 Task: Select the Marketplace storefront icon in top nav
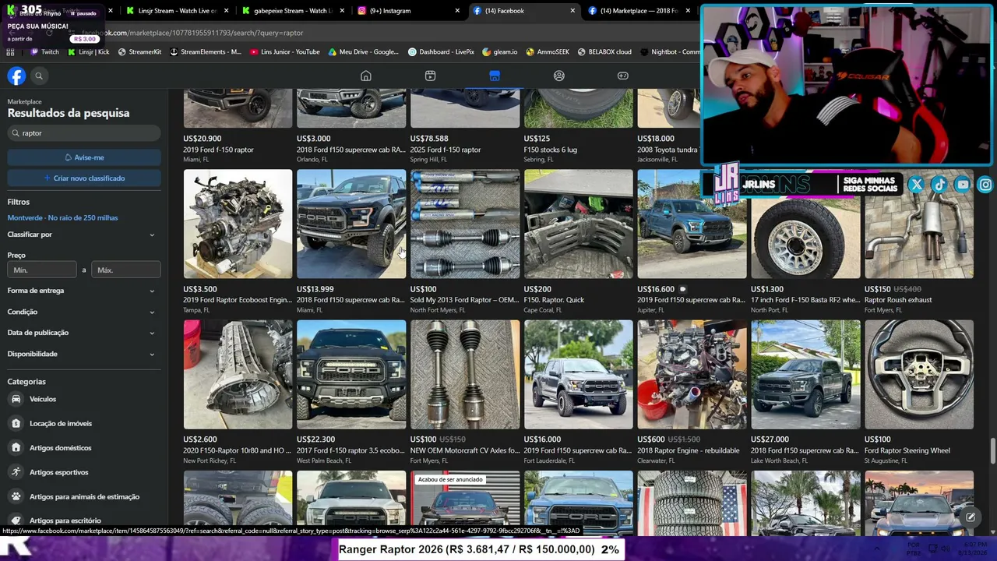coord(495,76)
